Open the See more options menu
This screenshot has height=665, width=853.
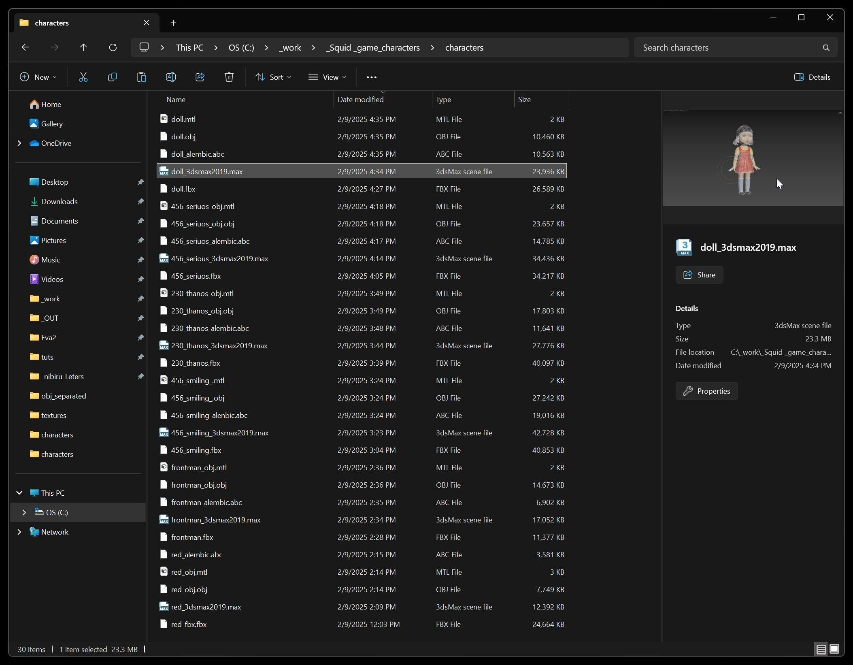pyautogui.click(x=371, y=77)
